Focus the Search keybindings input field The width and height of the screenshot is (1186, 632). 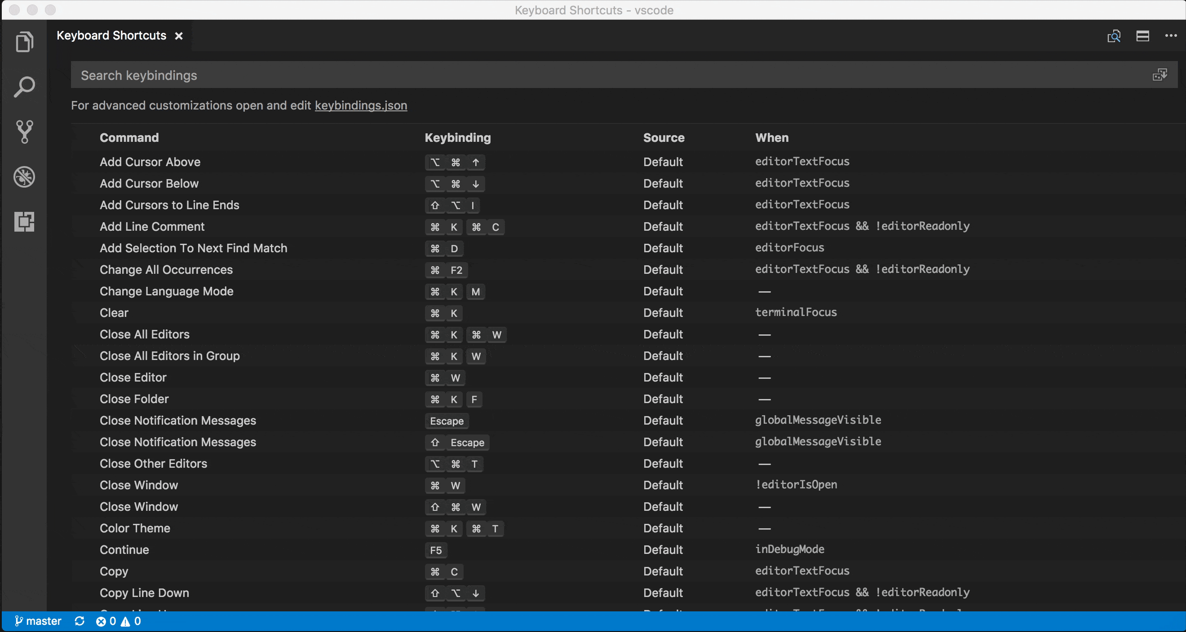click(322, 75)
